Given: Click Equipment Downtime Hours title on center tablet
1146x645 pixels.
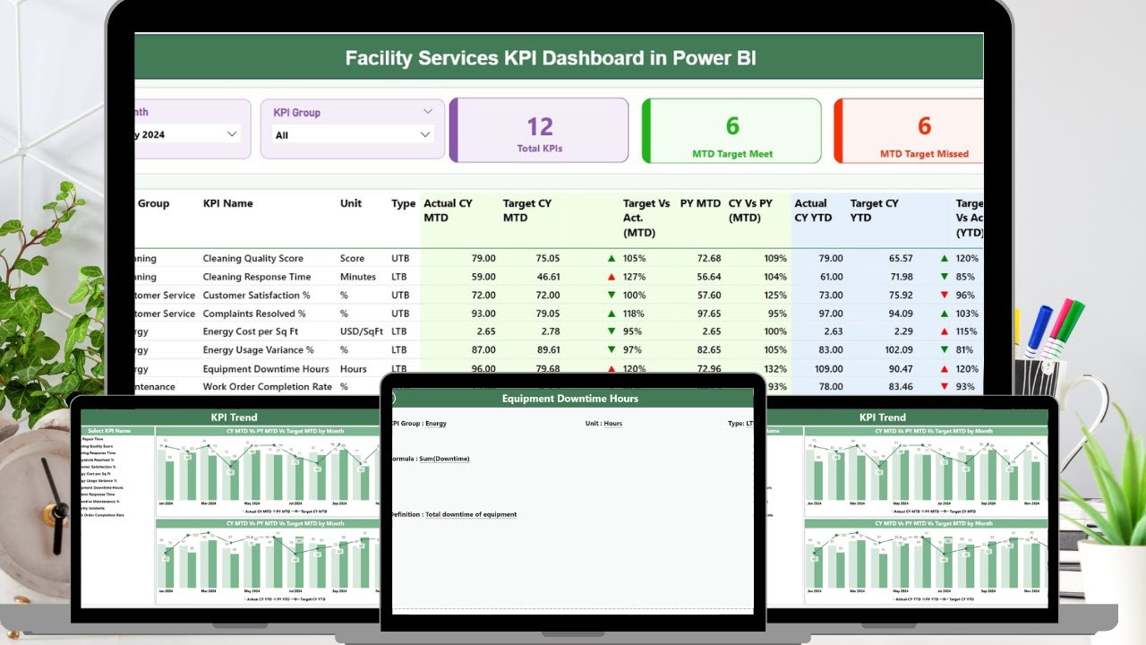Looking at the screenshot, I should [570, 399].
